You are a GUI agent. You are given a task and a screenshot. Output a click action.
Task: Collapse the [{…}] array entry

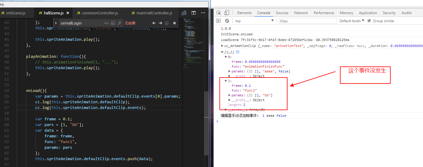pyautogui.click(x=222, y=52)
